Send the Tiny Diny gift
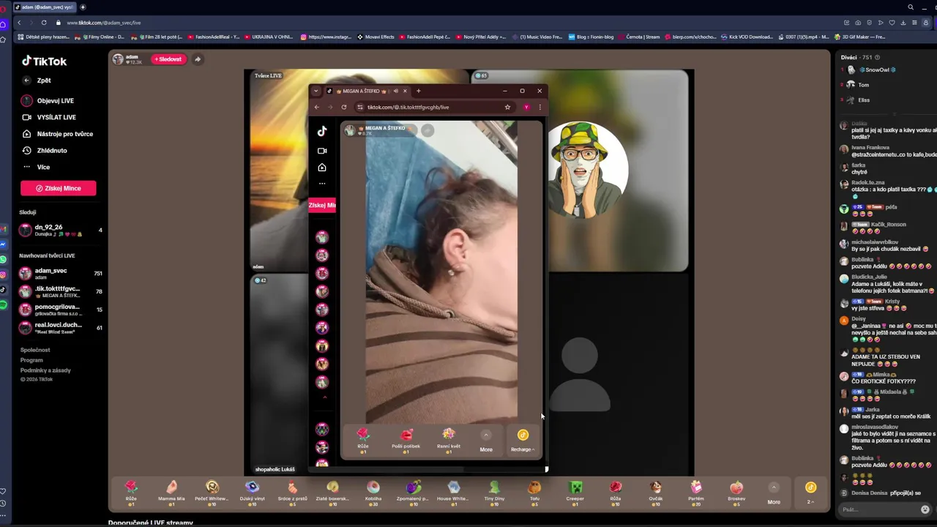937x527 pixels. [494, 493]
